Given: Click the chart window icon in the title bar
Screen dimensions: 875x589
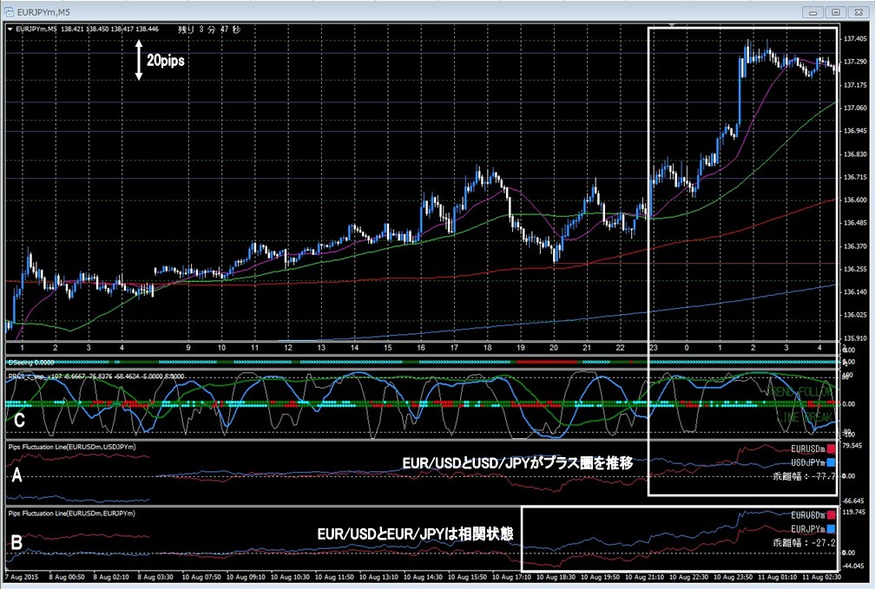Looking at the screenshot, I should coord(9,12).
